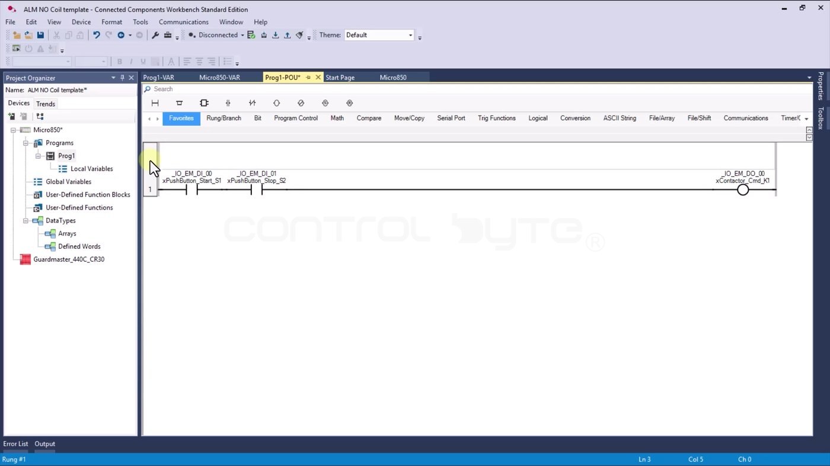Open the Disconnected status dropdown
This screenshot has width=830, height=466.
click(242, 35)
